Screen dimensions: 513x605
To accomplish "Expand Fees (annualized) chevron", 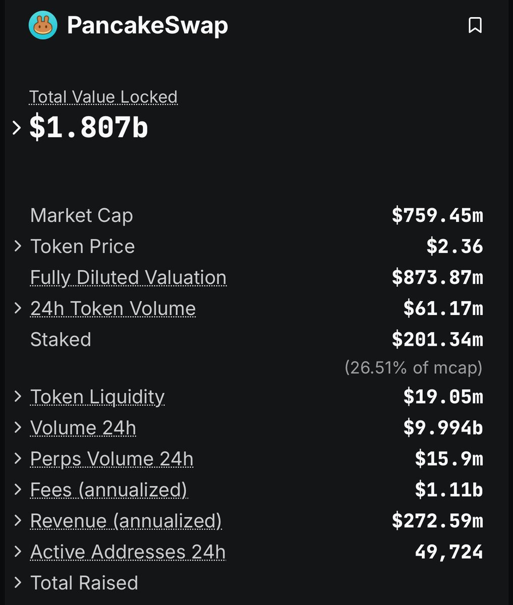I will (18, 490).
